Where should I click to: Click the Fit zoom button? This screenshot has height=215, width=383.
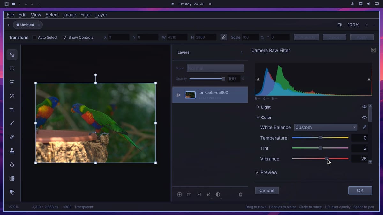coord(340,25)
